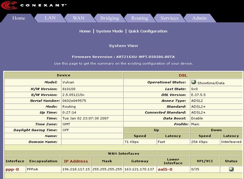Click the downstream speed 254 Kbps

click(x=199, y=142)
